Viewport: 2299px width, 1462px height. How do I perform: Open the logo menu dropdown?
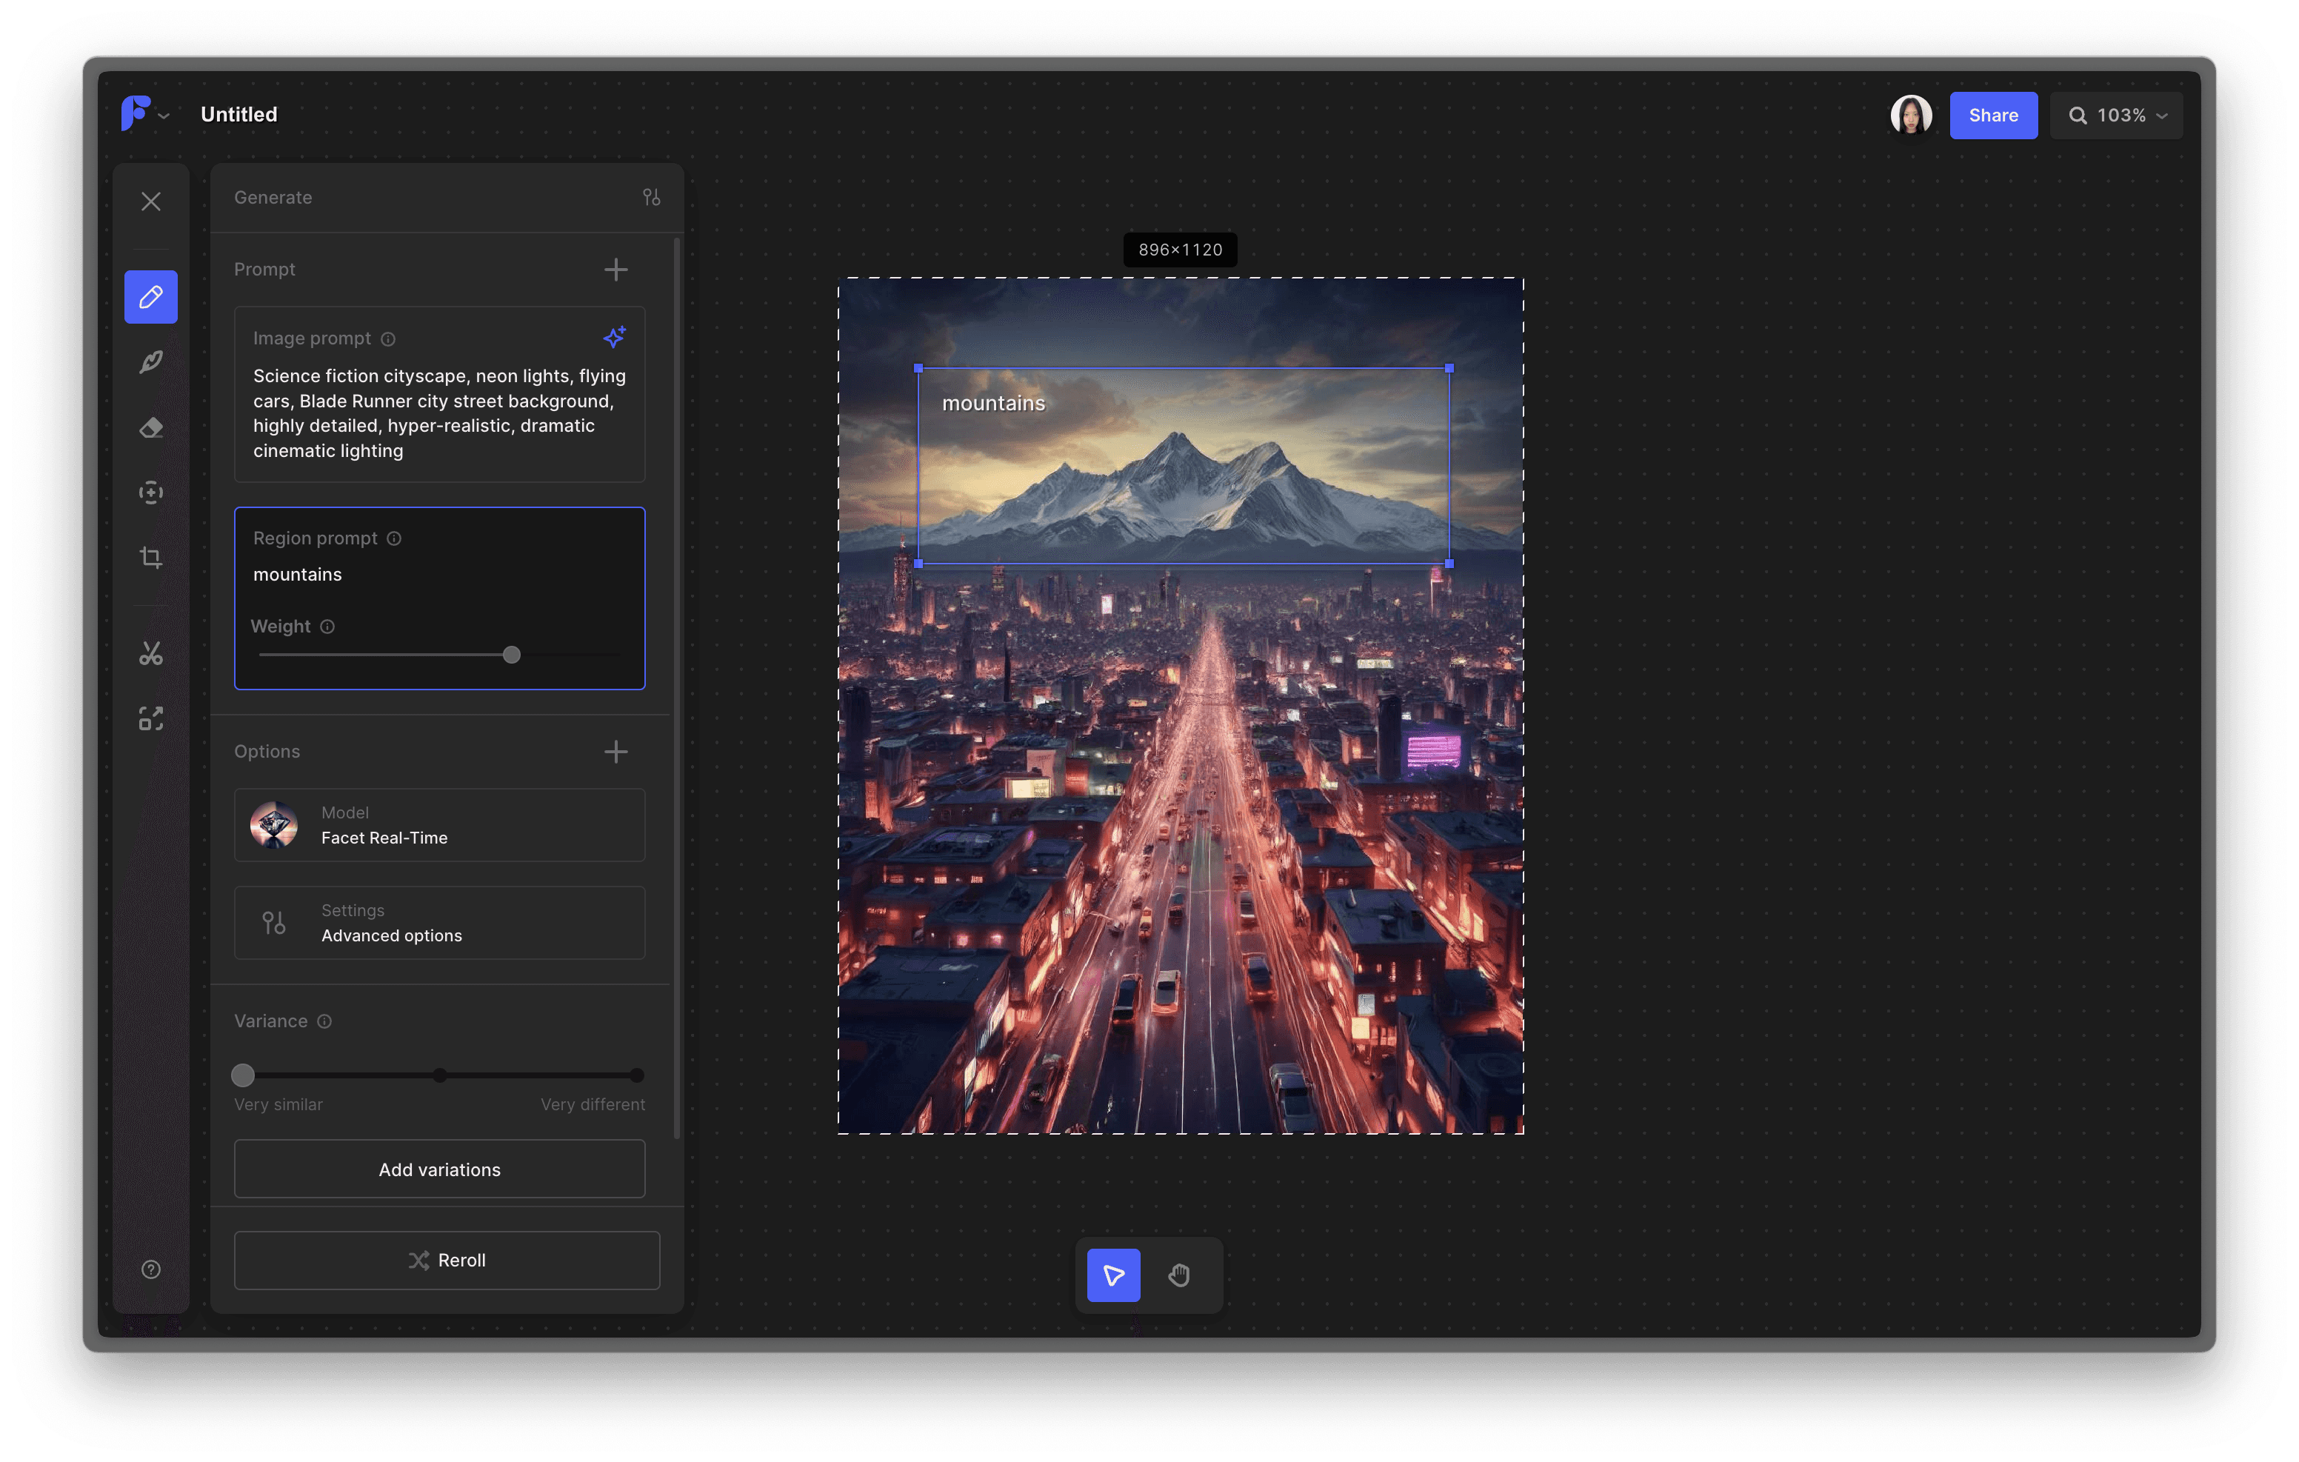144,115
